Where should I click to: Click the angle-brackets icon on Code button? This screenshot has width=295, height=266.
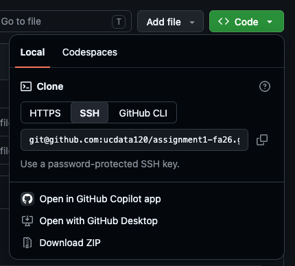224,22
